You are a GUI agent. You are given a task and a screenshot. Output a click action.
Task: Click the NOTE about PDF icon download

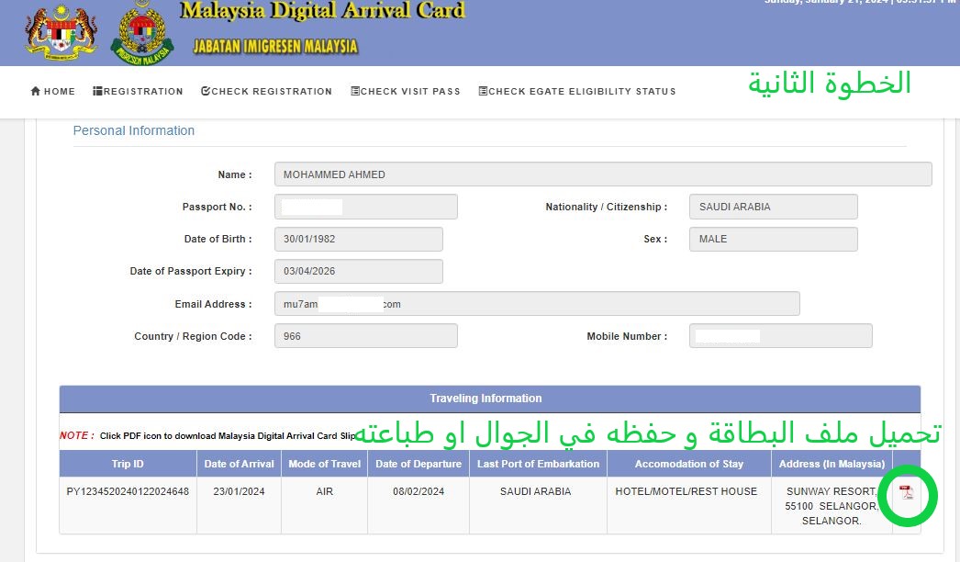[x=207, y=436]
